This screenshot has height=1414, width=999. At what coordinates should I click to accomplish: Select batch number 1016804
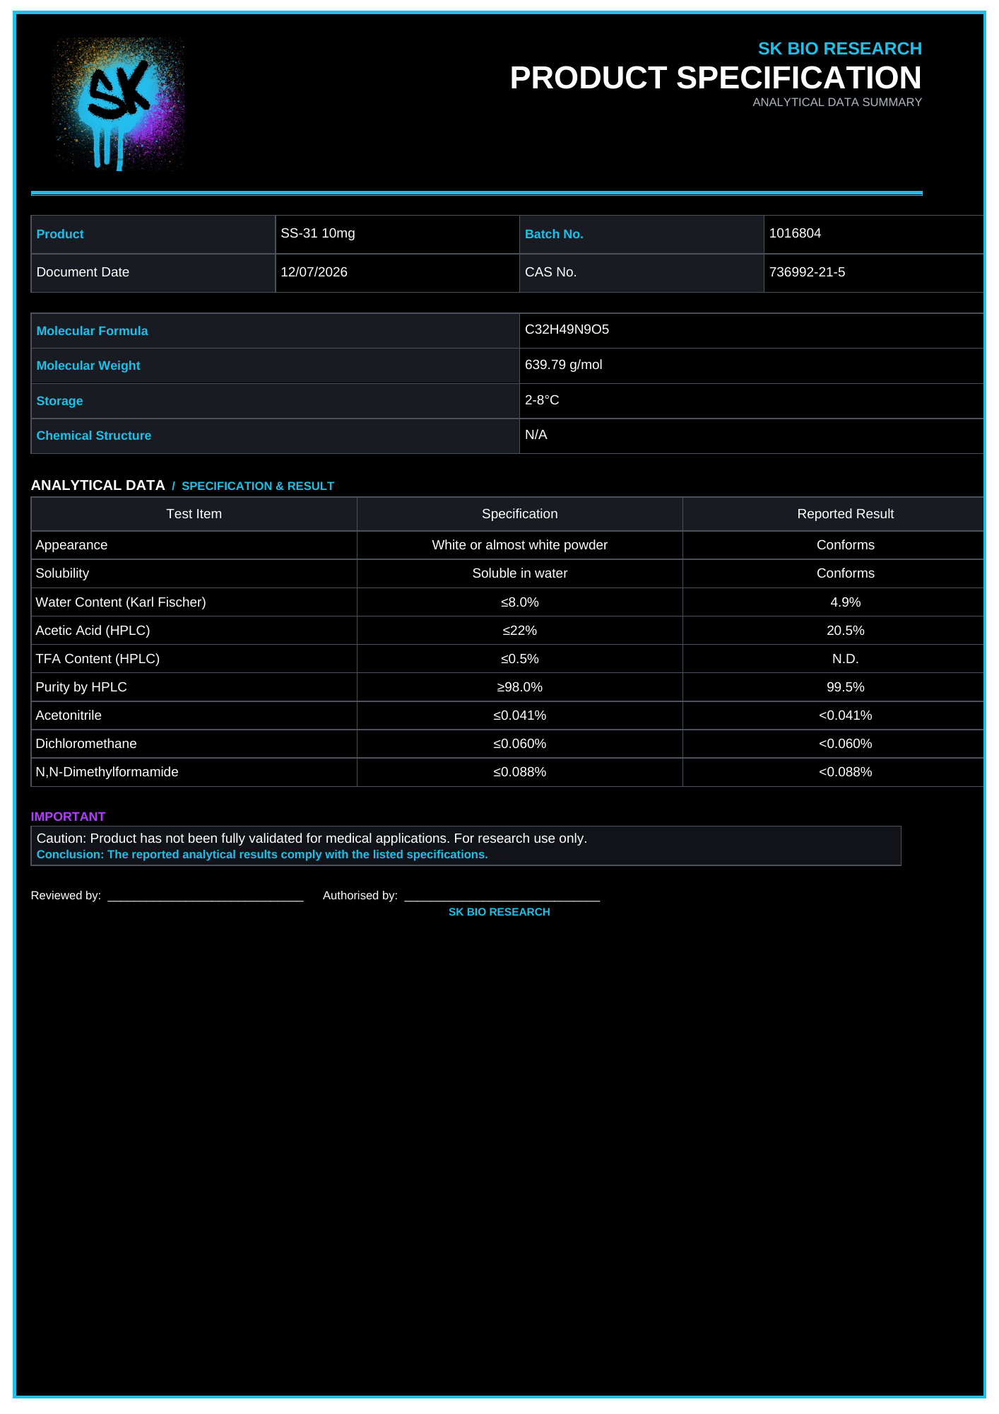click(795, 233)
